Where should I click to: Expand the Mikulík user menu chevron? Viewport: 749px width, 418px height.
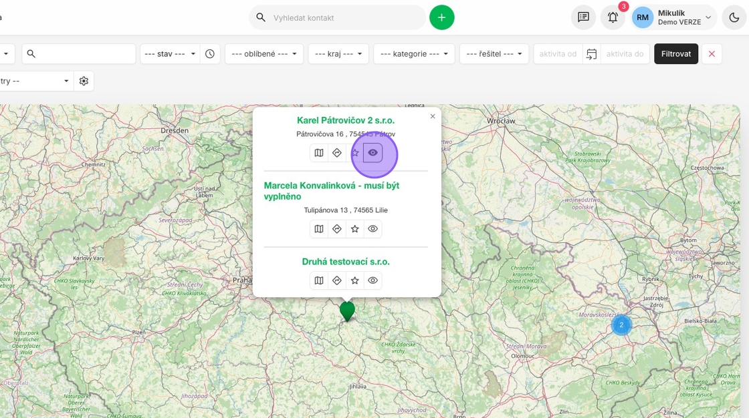pos(708,17)
